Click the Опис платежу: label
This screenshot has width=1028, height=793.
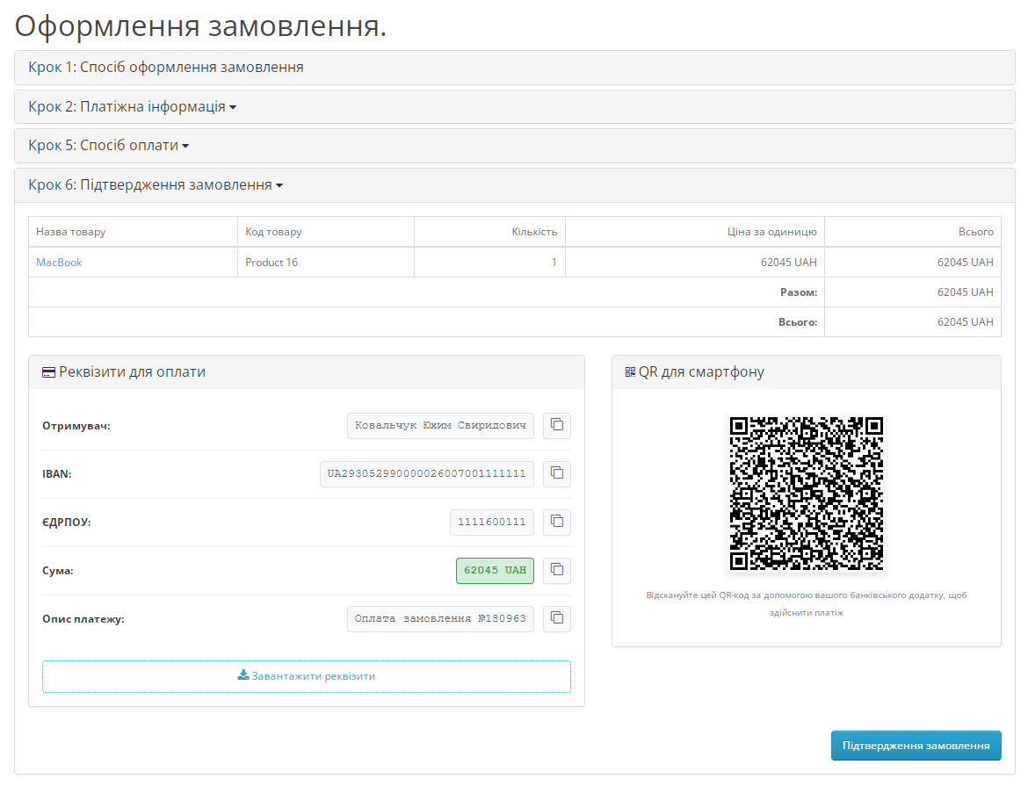(x=83, y=619)
